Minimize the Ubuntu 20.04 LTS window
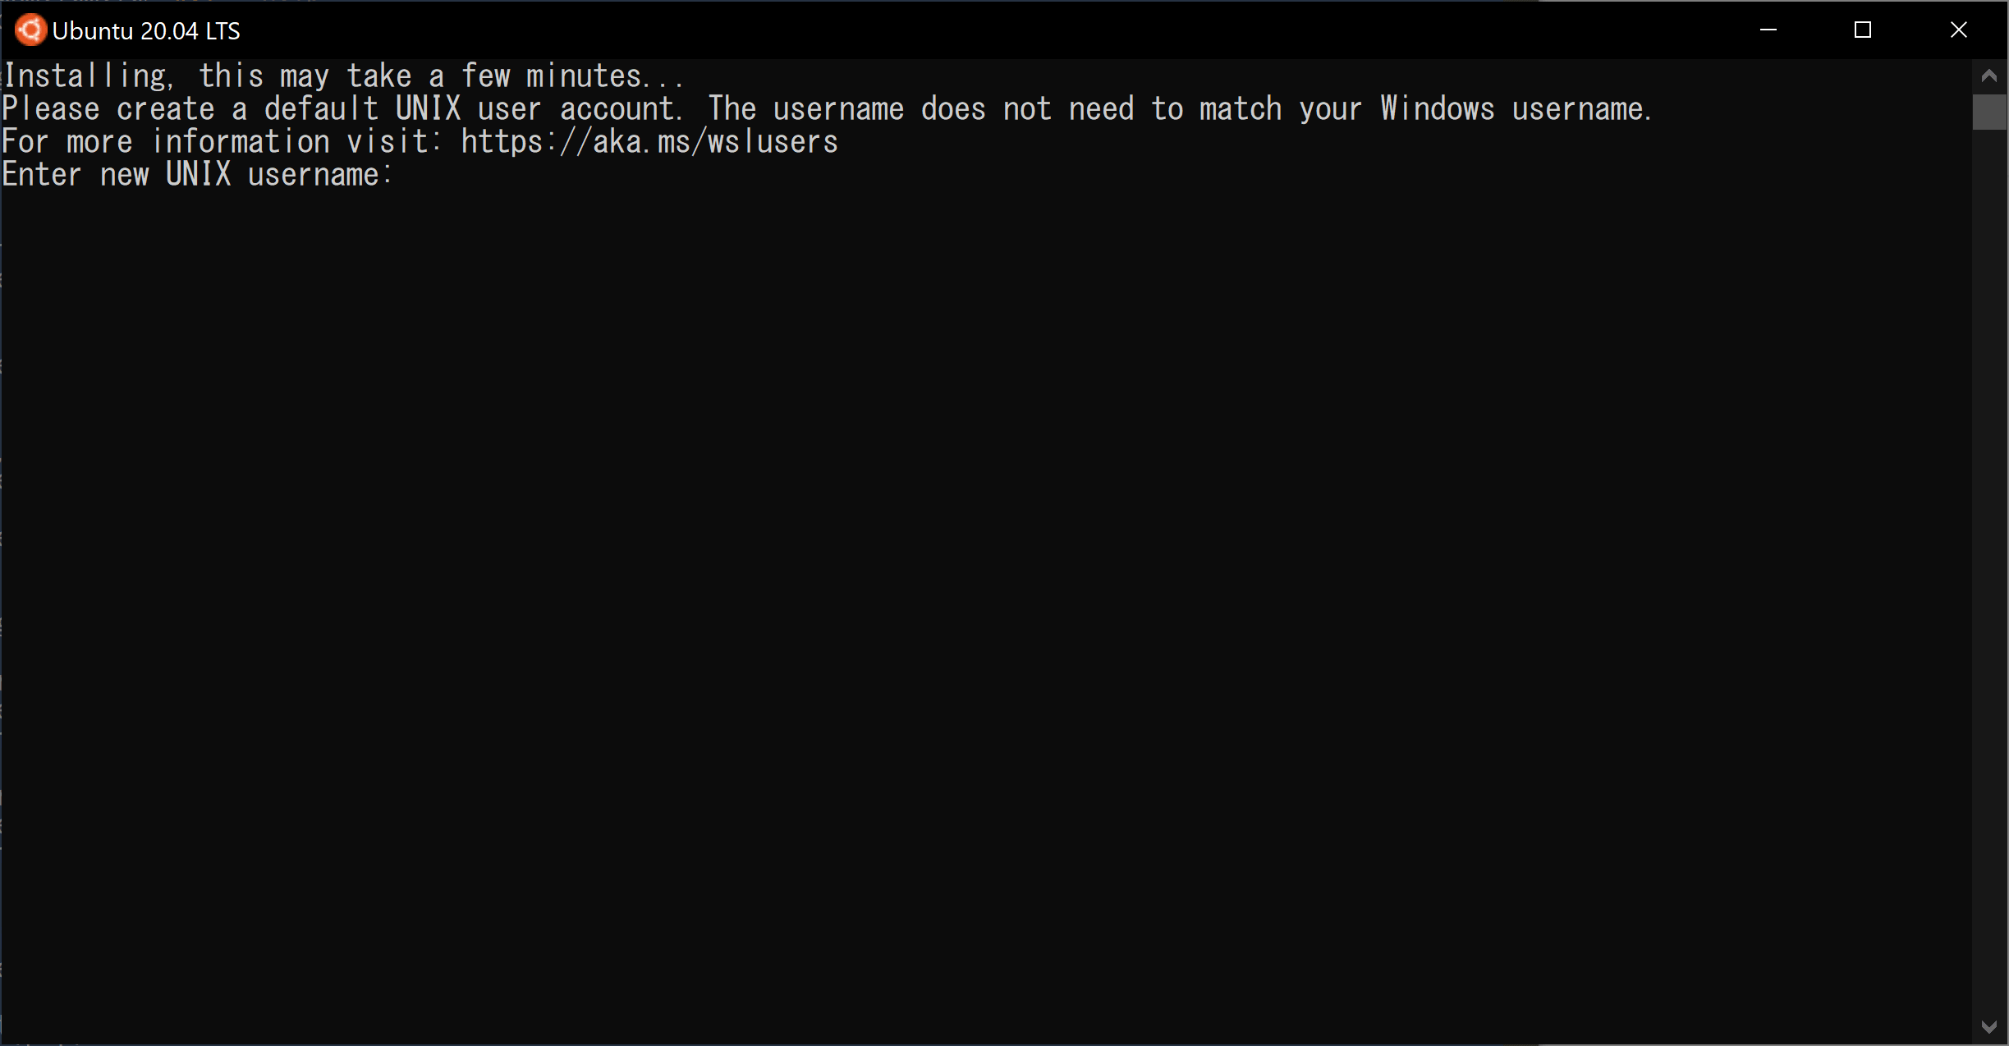The image size is (2009, 1046). click(x=1768, y=30)
